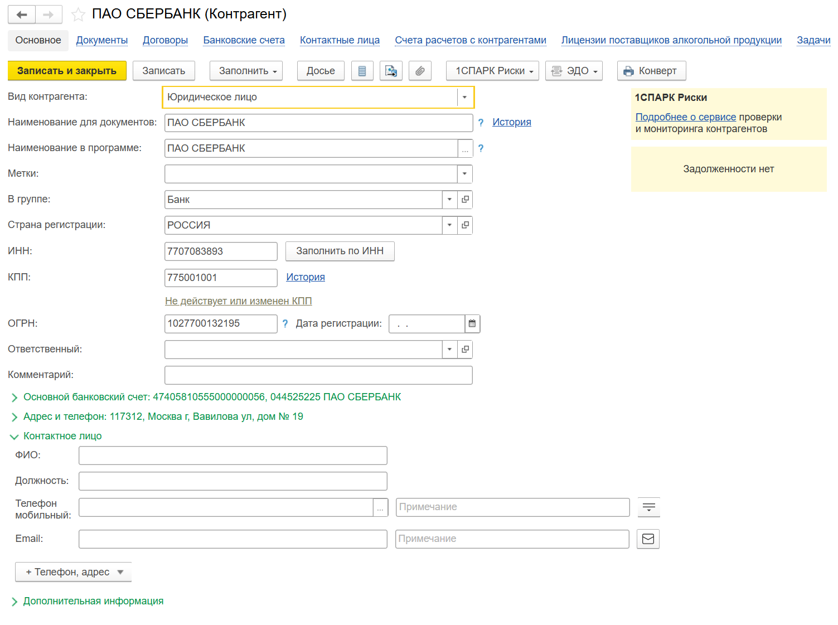Open История link next to КПП
Image resolution: width=838 pixels, height=625 pixels.
(305, 278)
